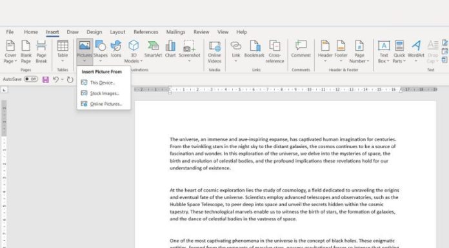Click the Pictures button
449x248 pixels.
[85, 52]
